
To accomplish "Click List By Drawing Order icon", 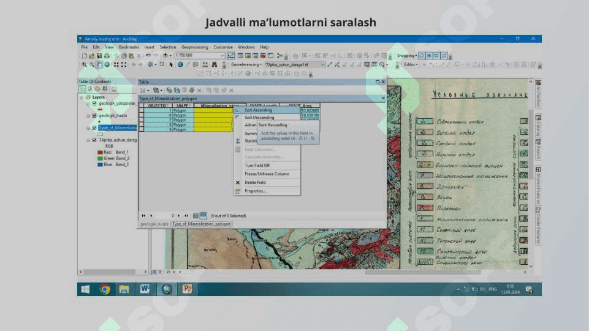I will tap(82, 89).
